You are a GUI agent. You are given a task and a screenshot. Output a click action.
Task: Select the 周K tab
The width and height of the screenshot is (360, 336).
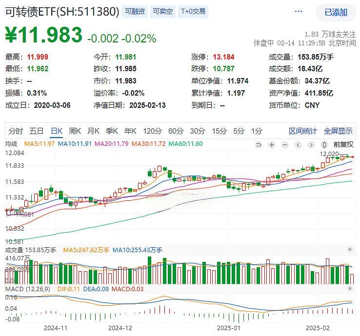75,131
